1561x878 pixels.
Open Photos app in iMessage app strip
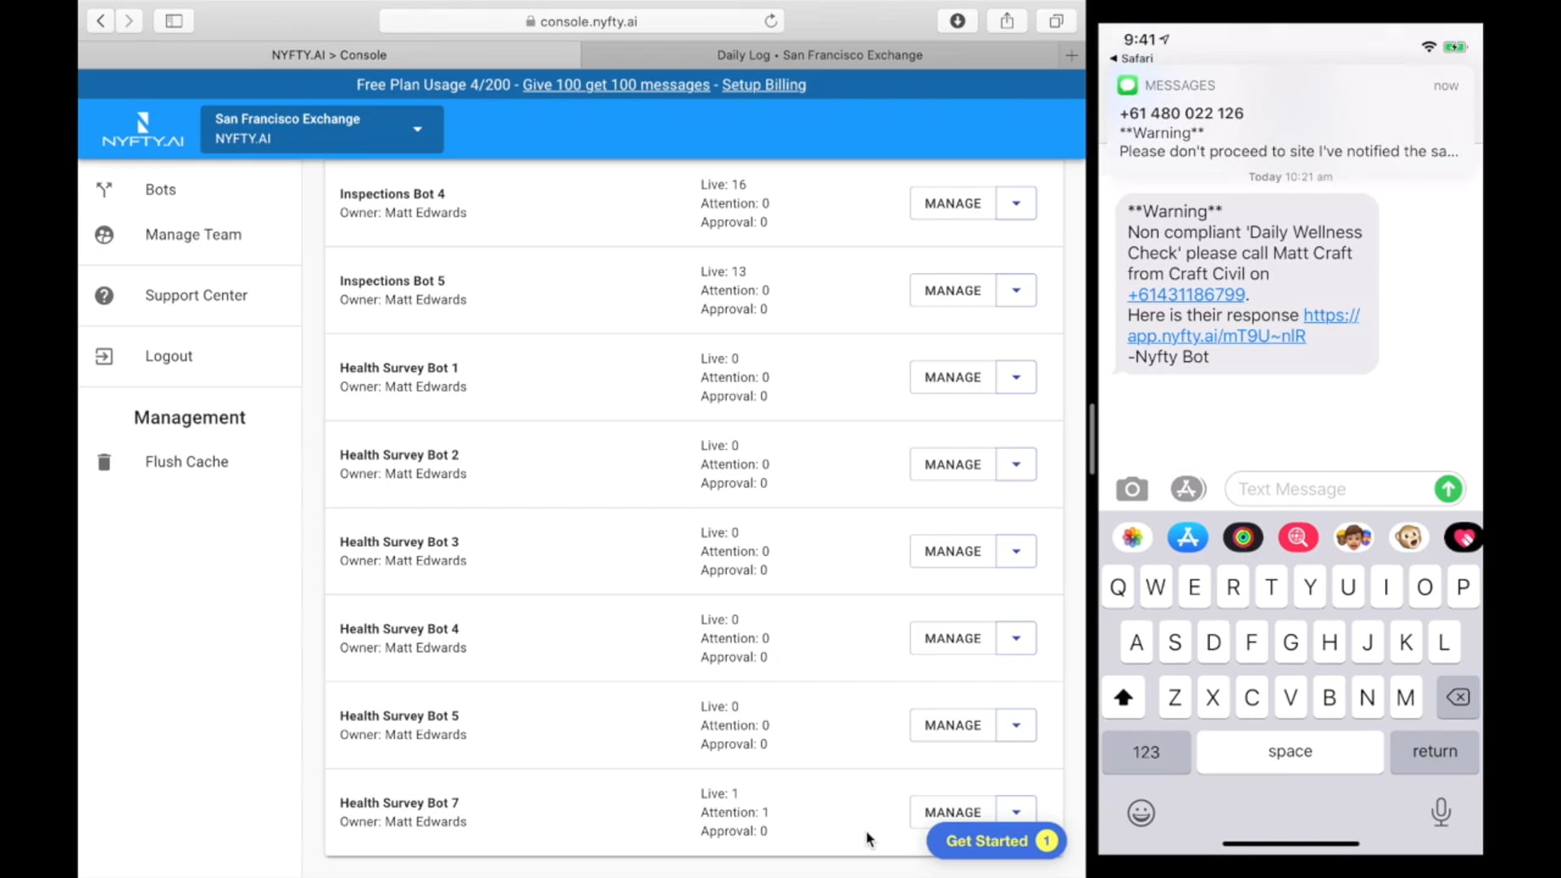(1133, 537)
